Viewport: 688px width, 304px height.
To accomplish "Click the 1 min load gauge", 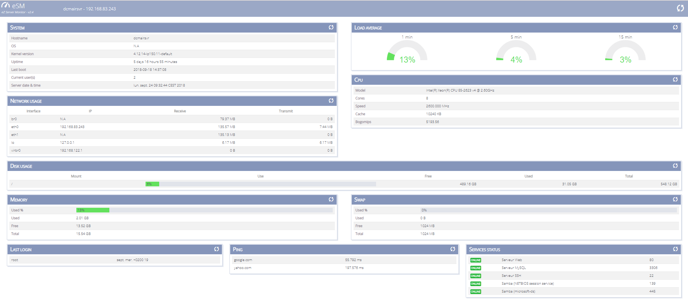I will (x=407, y=52).
